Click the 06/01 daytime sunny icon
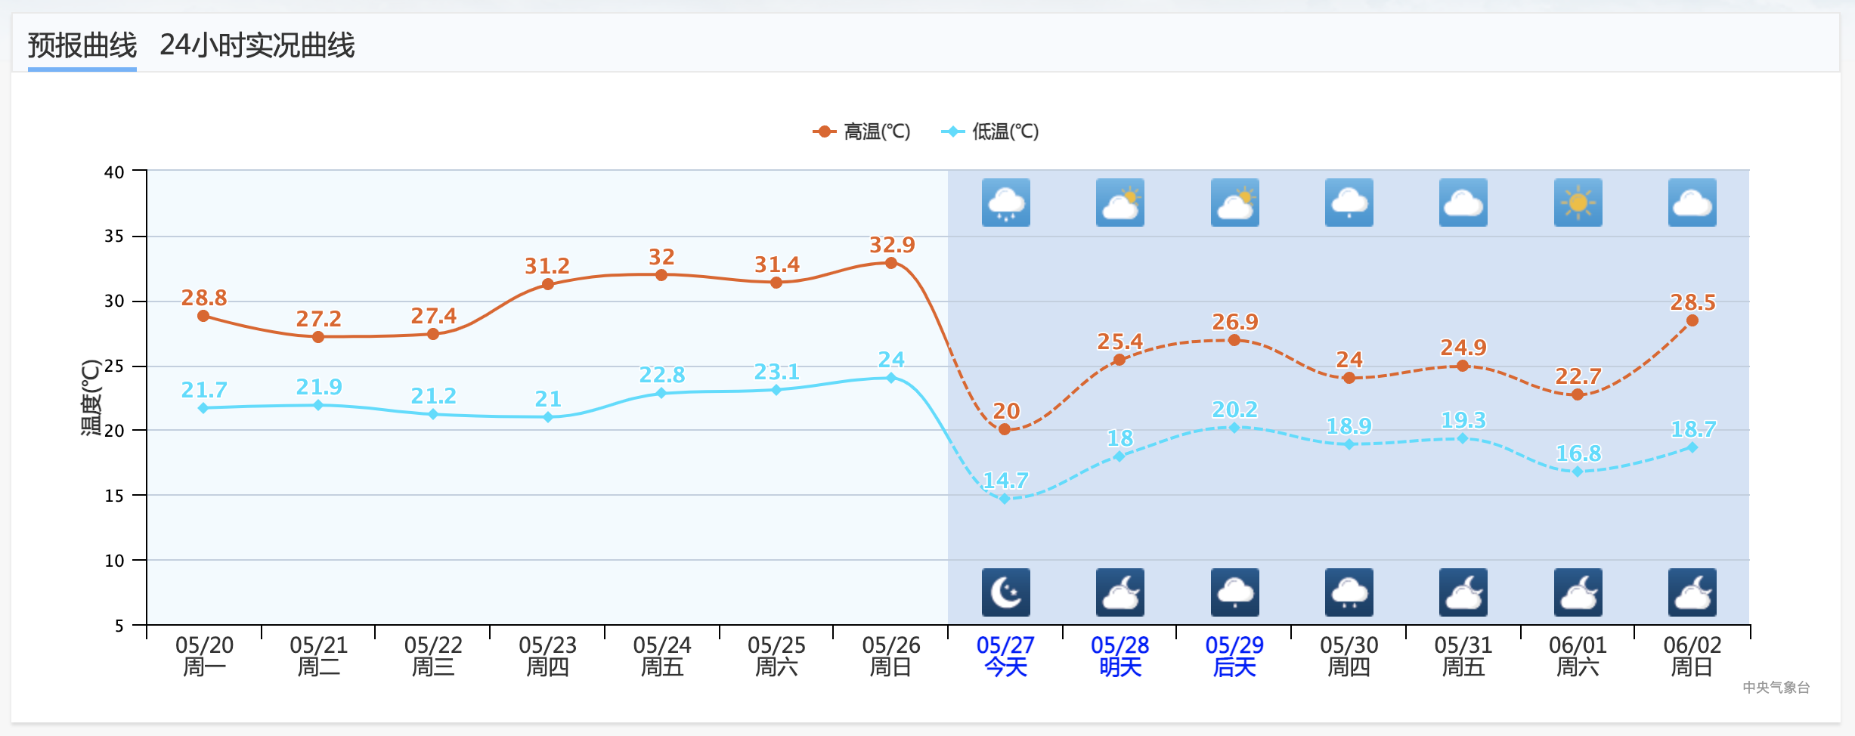The height and width of the screenshot is (736, 1855). click(x=1578, y=203)
